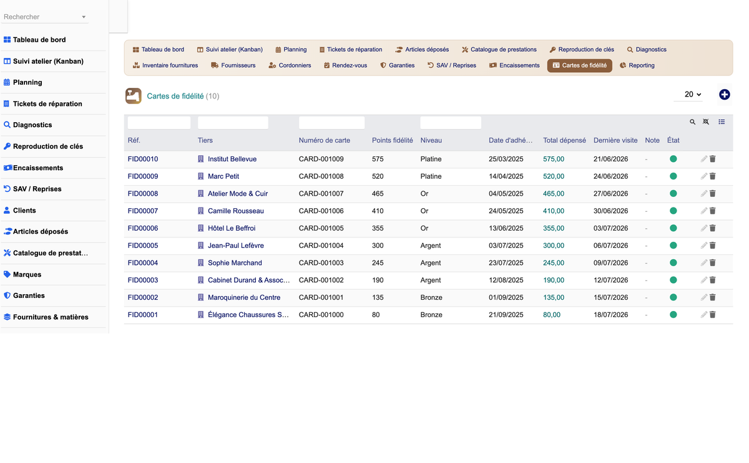Open Tableau de bord tab in top bar
The width and height of the screenshot is (749, 463).
pyautogui.click(x=158, y=49)
